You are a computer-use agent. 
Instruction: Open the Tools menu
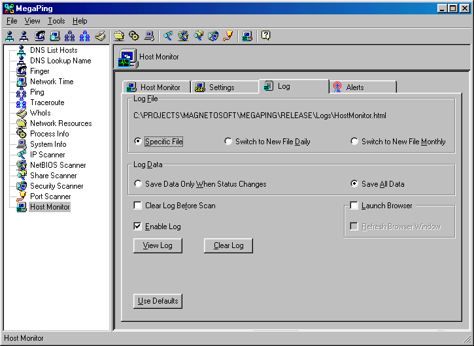(x=56, y=21)
